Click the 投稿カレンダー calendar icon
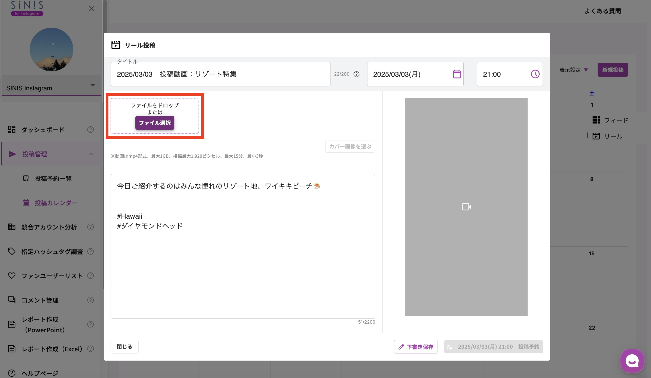 [26, 203]
